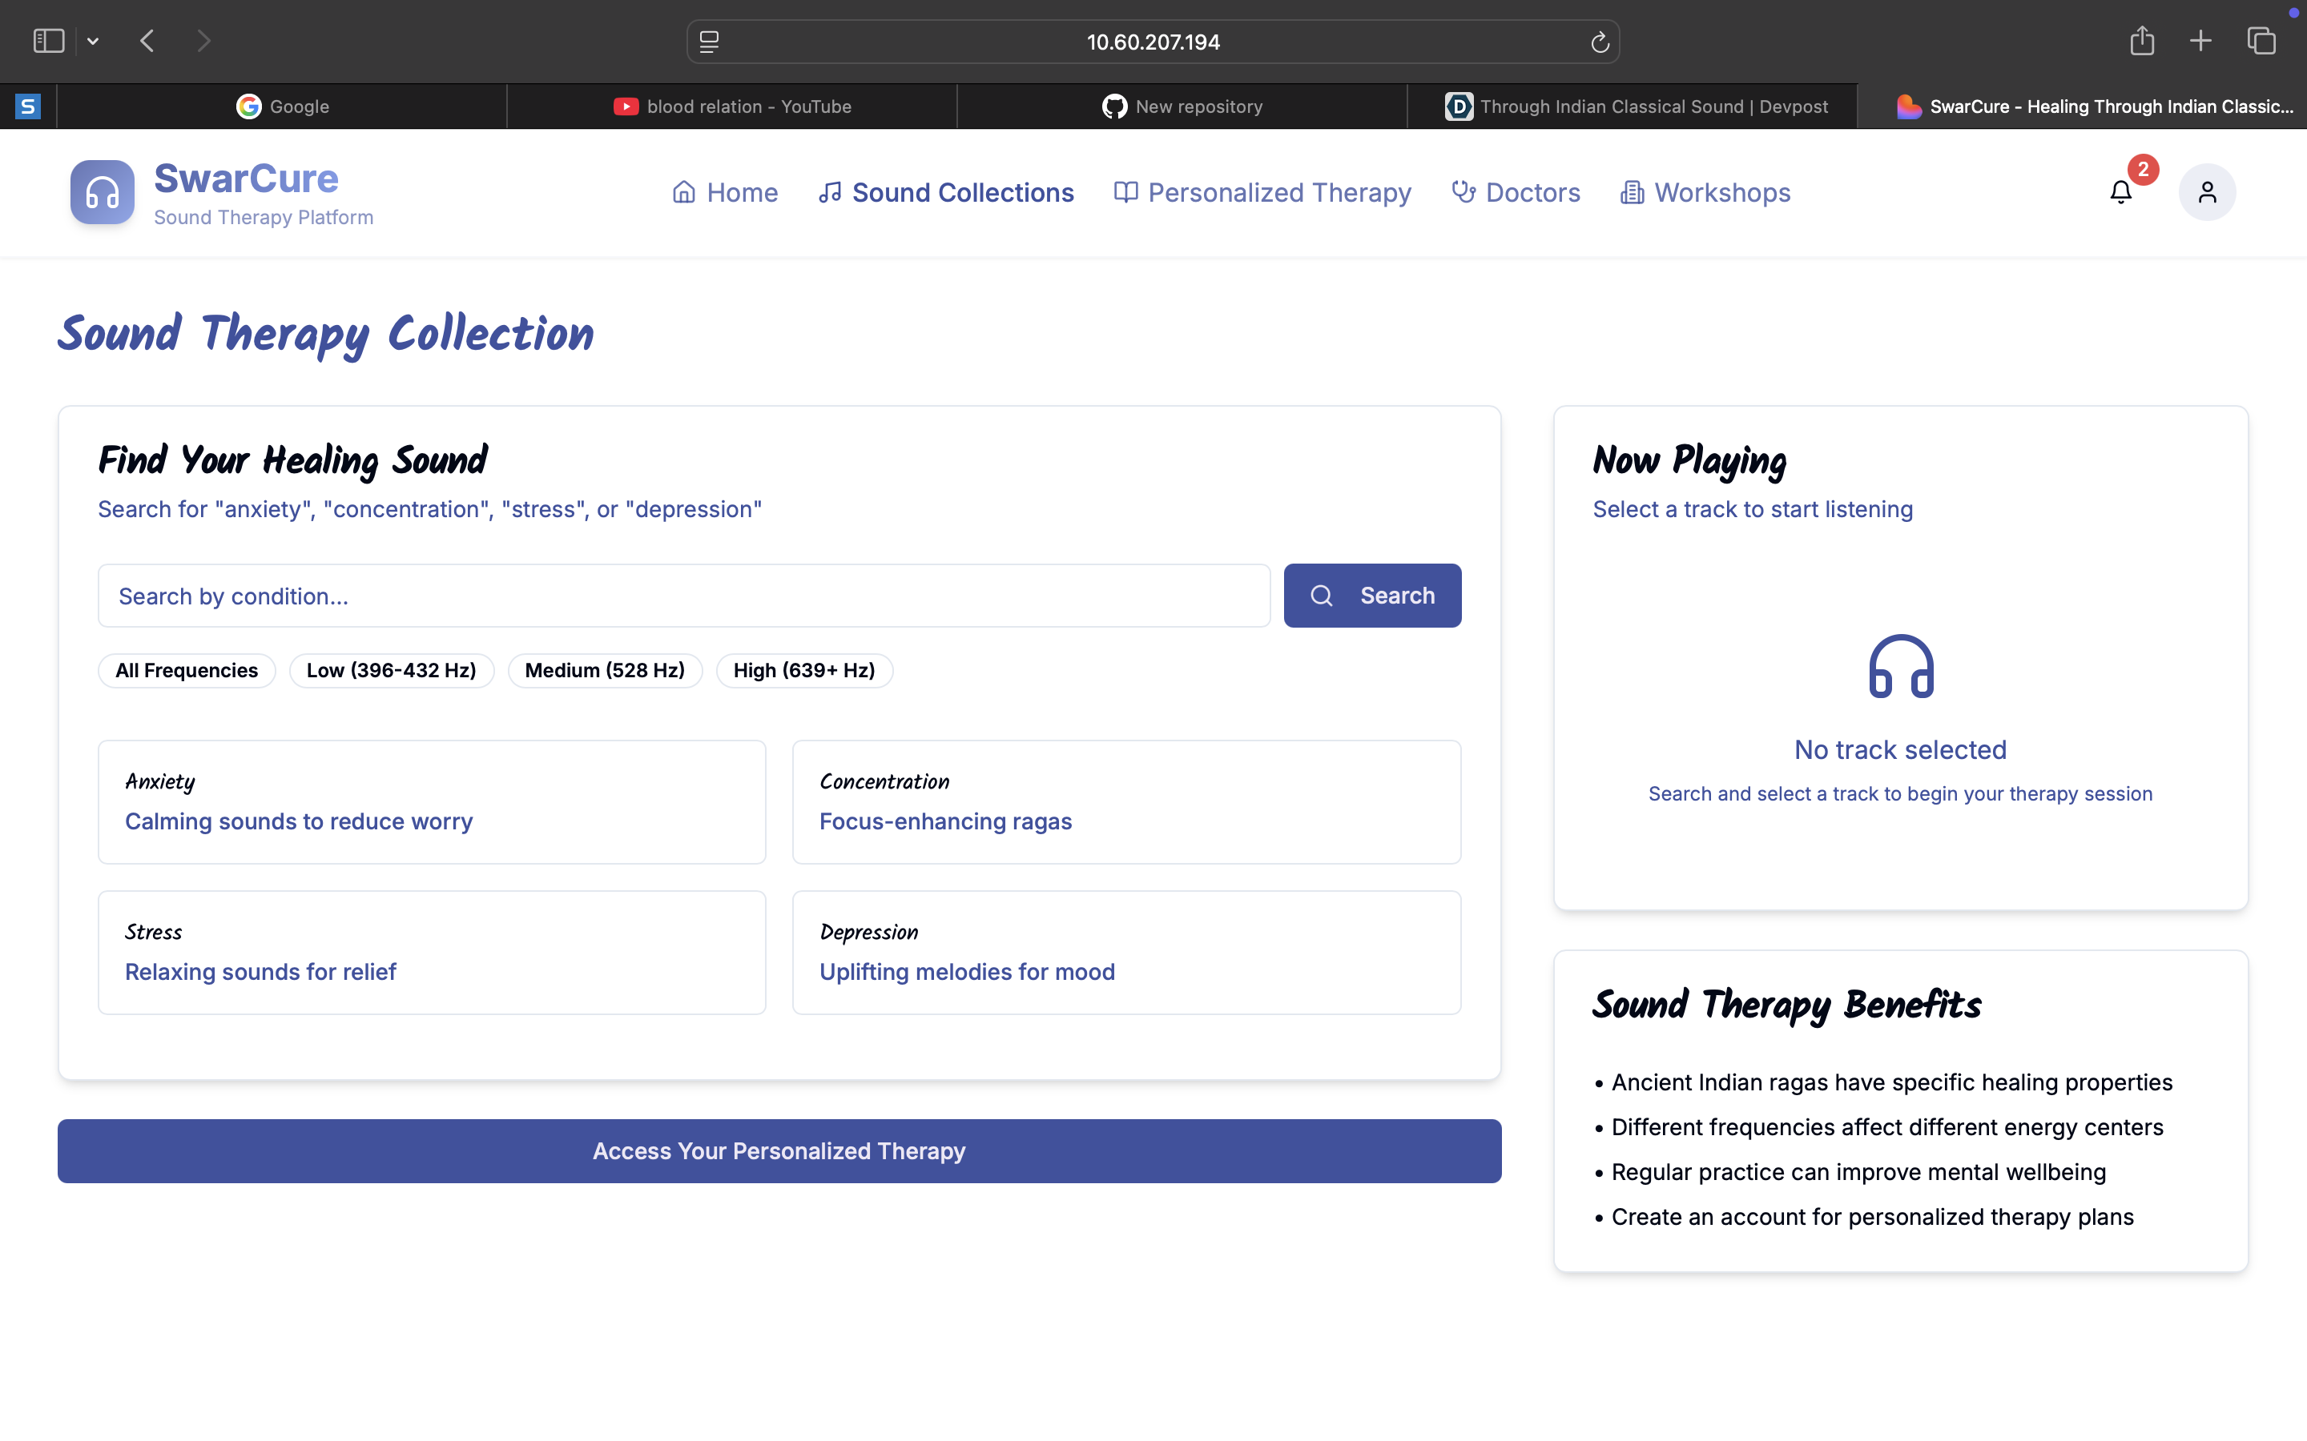The width and height of the screenshot is (2307, 1441).
Task: Reload the page with refresh icon
Action: coord(1600,42)
